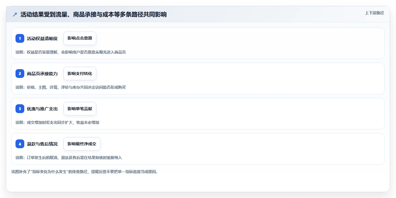
Task: Click the description starting 说明：权益是否容易理解
Action: coord(71,52)
